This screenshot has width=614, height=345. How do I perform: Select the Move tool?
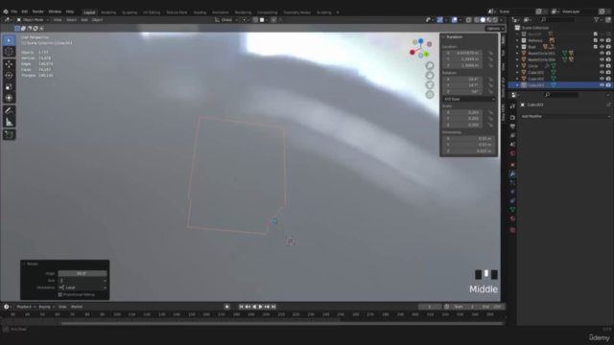click(x=9, y=64)
